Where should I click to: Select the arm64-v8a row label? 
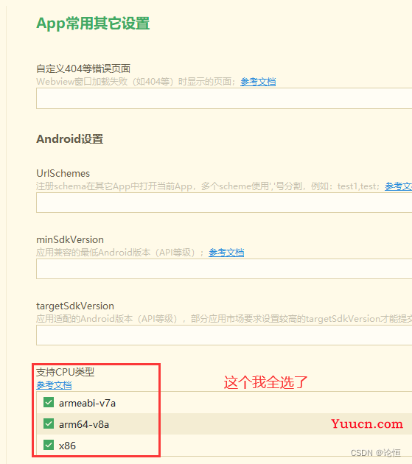tap(84, 424)
